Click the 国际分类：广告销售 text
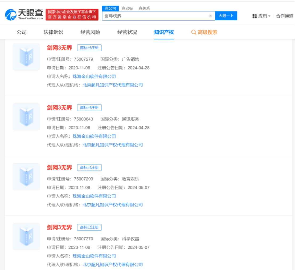The image size is (295, 270). coord(120,59)
